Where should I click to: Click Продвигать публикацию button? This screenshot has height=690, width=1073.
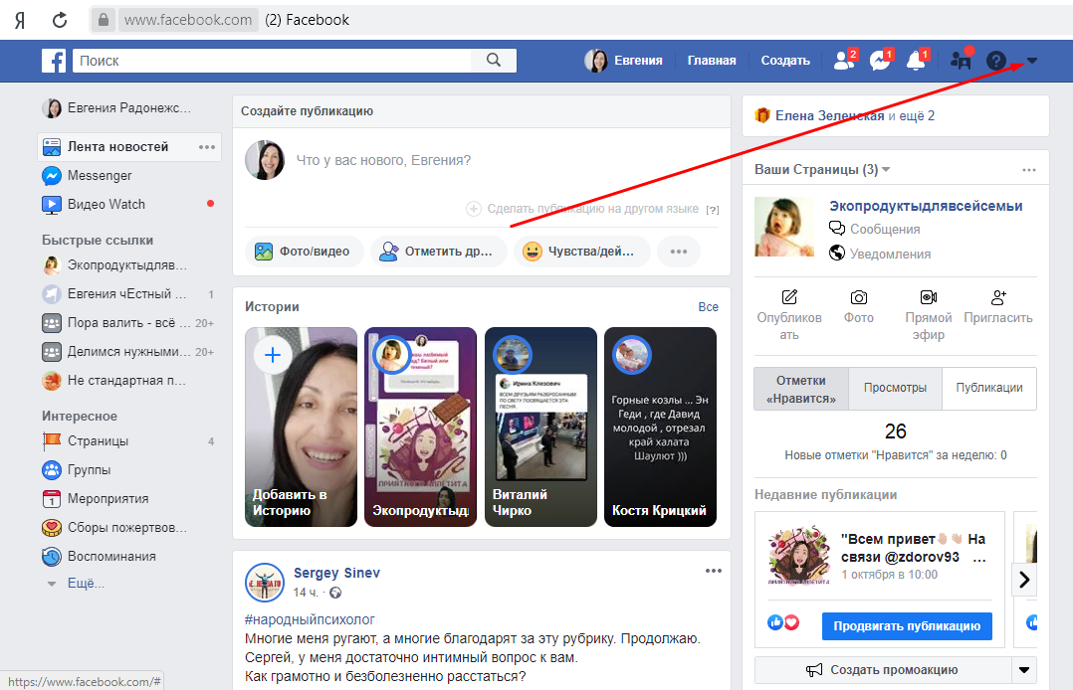(907, 626)
